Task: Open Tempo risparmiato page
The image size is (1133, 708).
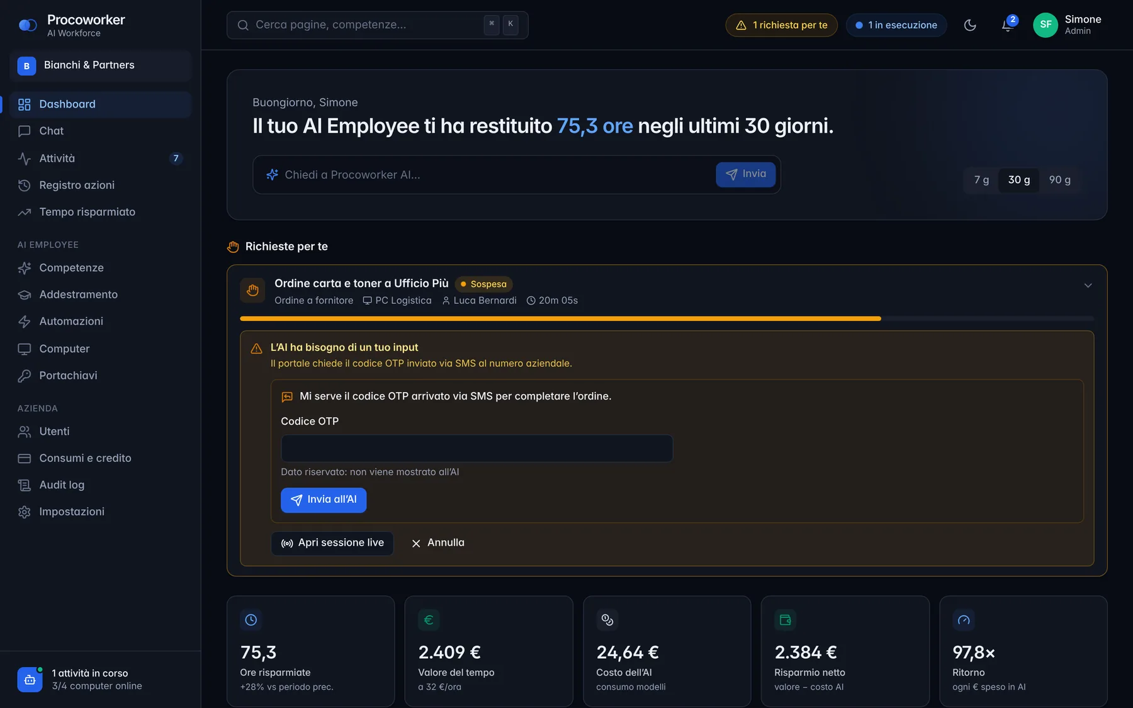Action: [x=100, y=212]
